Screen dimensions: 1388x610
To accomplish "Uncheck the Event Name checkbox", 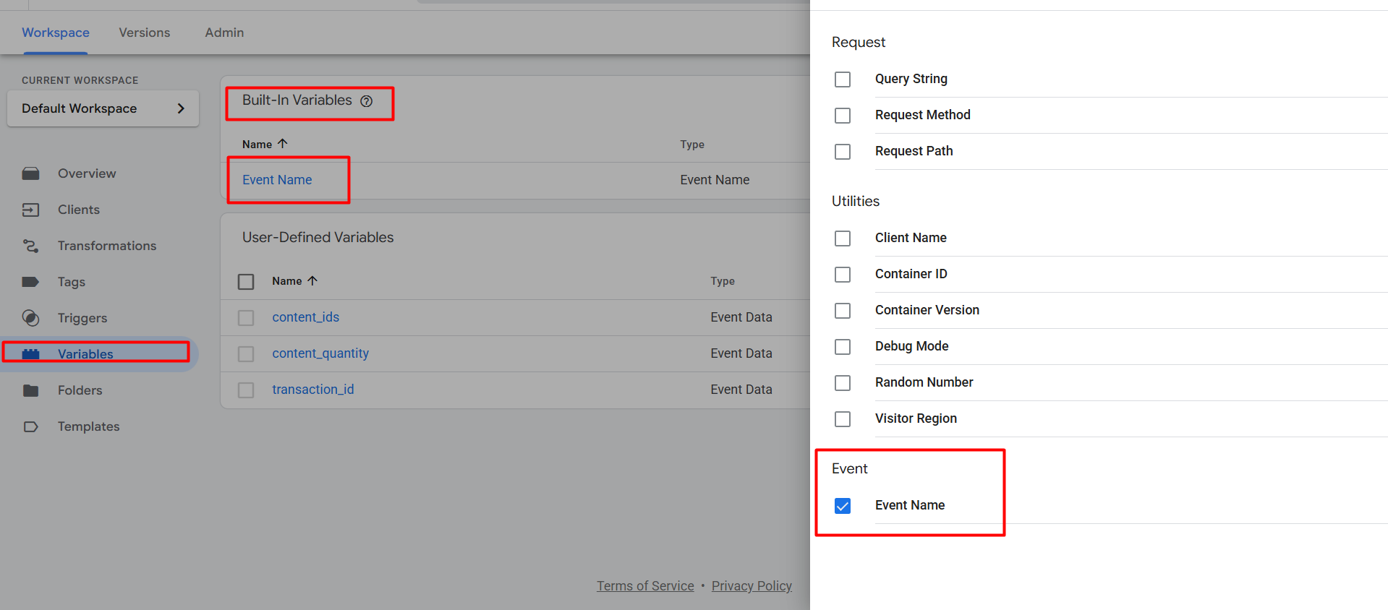I will [843, 506].
